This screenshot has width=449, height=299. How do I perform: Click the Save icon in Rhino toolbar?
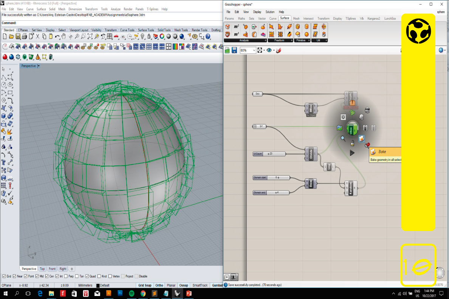click(x=18, y=37)
